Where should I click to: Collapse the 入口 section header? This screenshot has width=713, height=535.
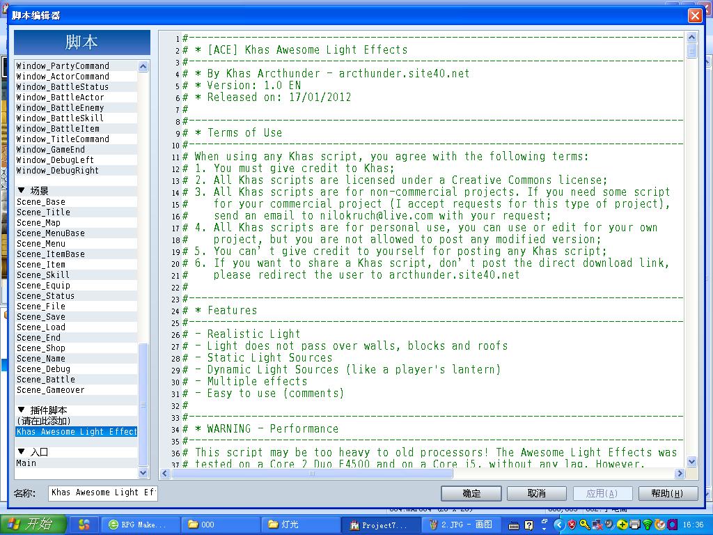(22, 451)
